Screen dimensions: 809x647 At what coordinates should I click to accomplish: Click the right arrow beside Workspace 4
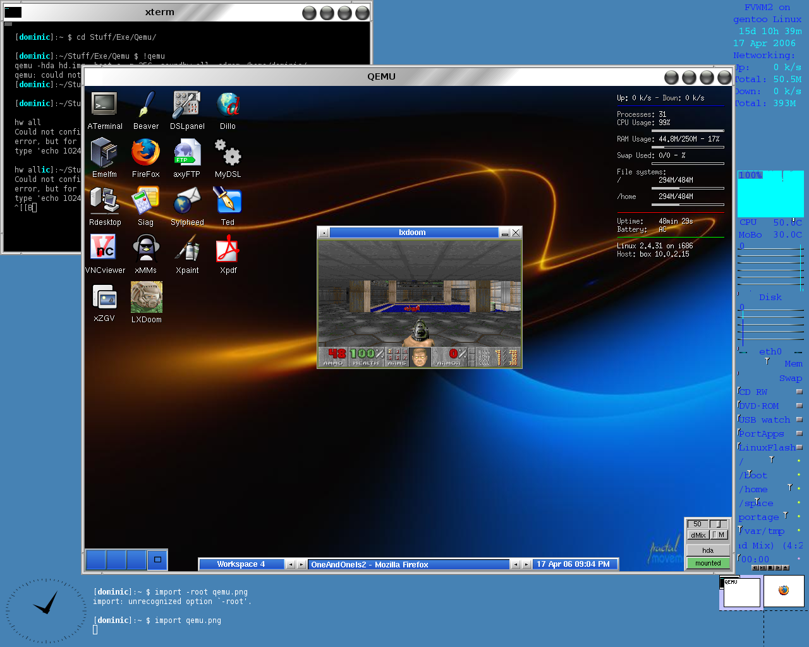(x=301, y=564)
